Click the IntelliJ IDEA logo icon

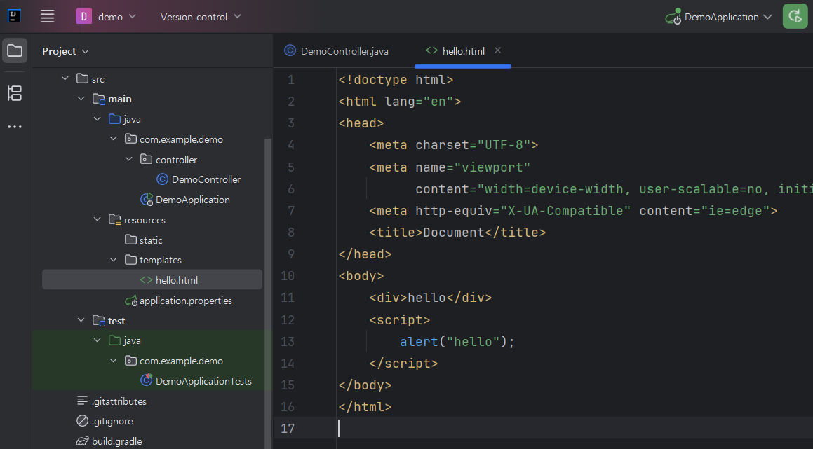click(x=15, y=16)
